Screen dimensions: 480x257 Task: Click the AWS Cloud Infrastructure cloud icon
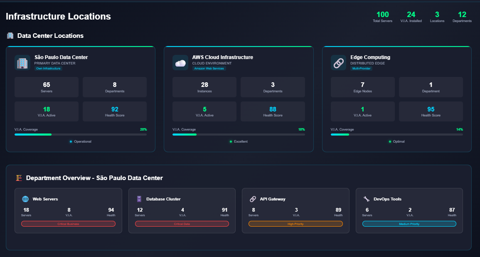(x=180, y=63)
